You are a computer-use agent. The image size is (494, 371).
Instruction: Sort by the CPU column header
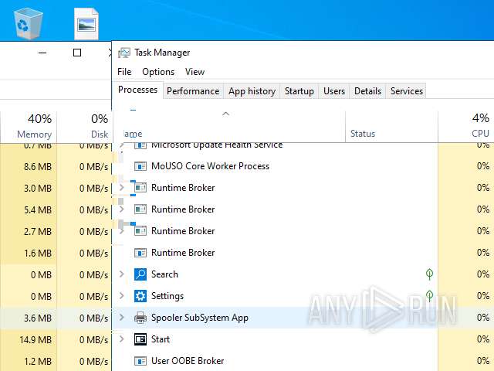pos(466,127)
